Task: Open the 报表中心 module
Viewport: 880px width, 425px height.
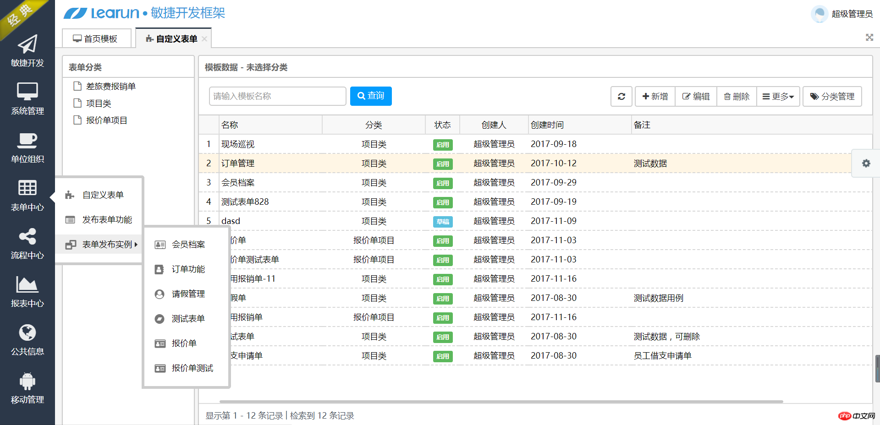Action: (27, 290)
